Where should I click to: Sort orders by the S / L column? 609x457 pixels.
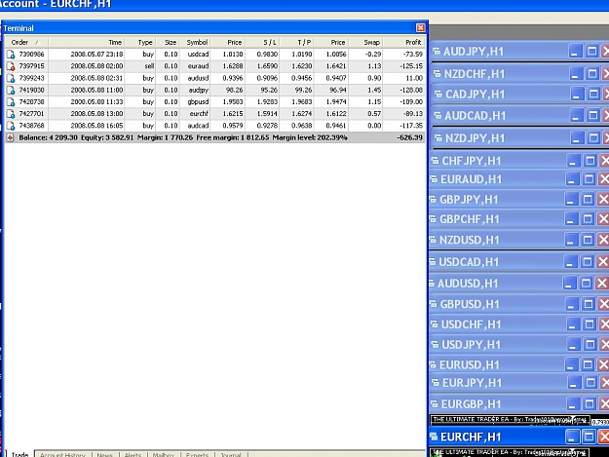click(x=262, y=42)
